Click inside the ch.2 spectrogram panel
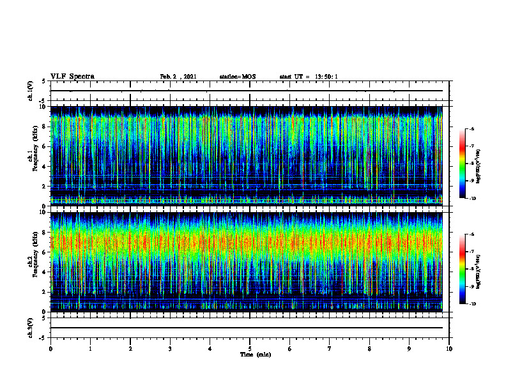The width and height of the screenshot is (506, 391). [246, 262]
